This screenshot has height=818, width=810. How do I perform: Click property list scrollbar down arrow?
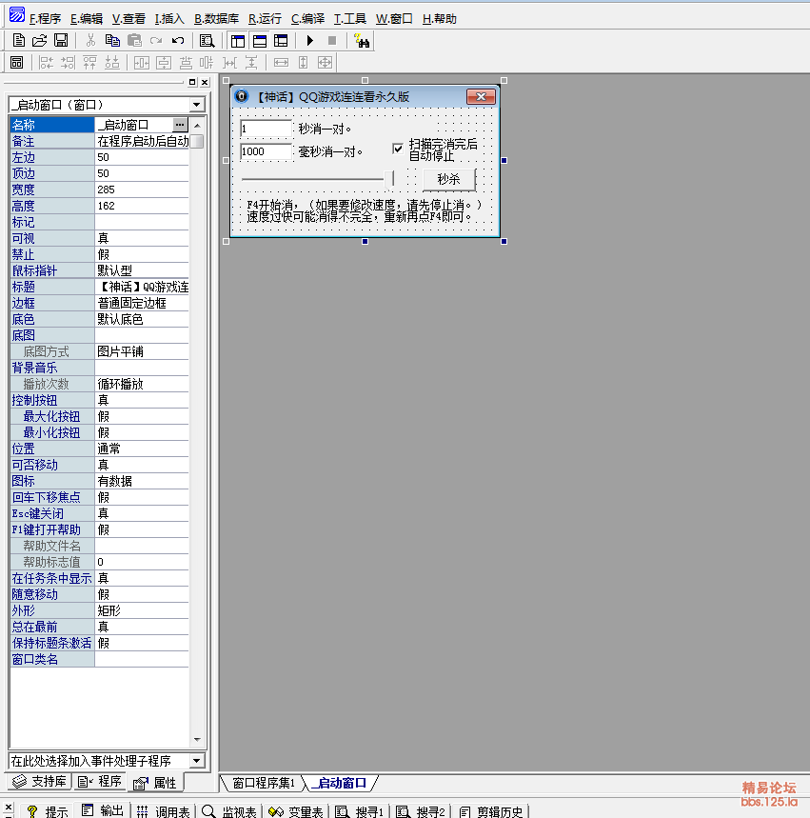click(x=197, y=739)
